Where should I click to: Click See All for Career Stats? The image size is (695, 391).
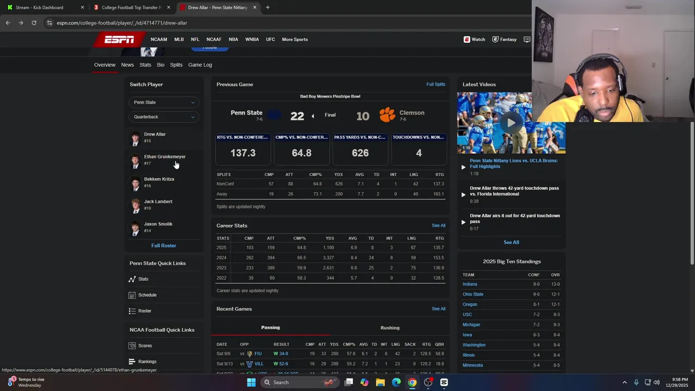tap(438, 225)
